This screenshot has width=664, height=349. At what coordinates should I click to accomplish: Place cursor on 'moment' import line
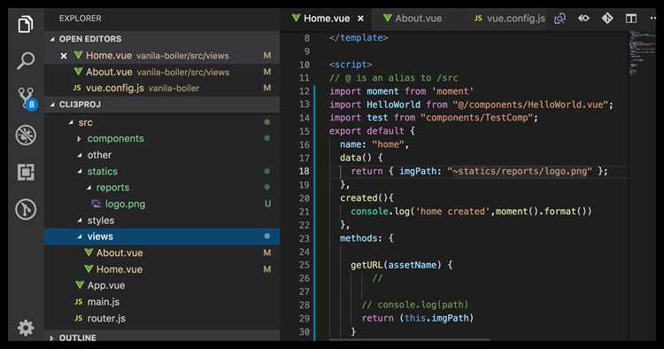click(x=401, y=91)
